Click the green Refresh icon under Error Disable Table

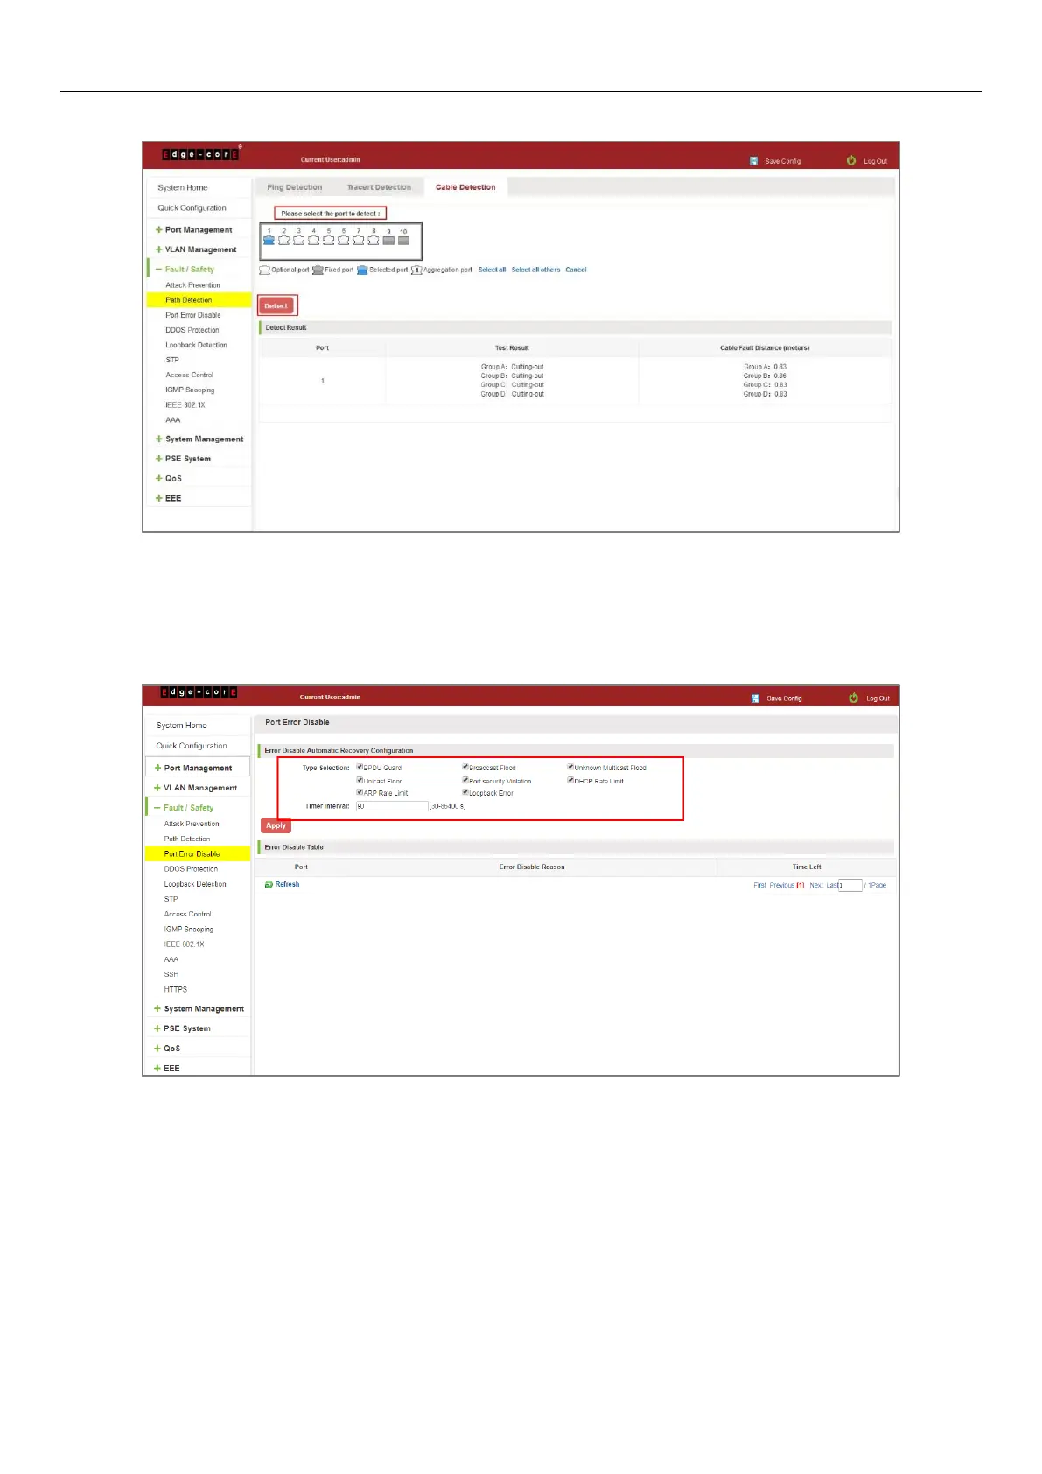(x=269, y=885)
